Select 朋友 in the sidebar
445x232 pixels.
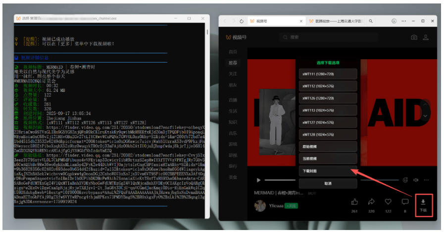(233, 85)
